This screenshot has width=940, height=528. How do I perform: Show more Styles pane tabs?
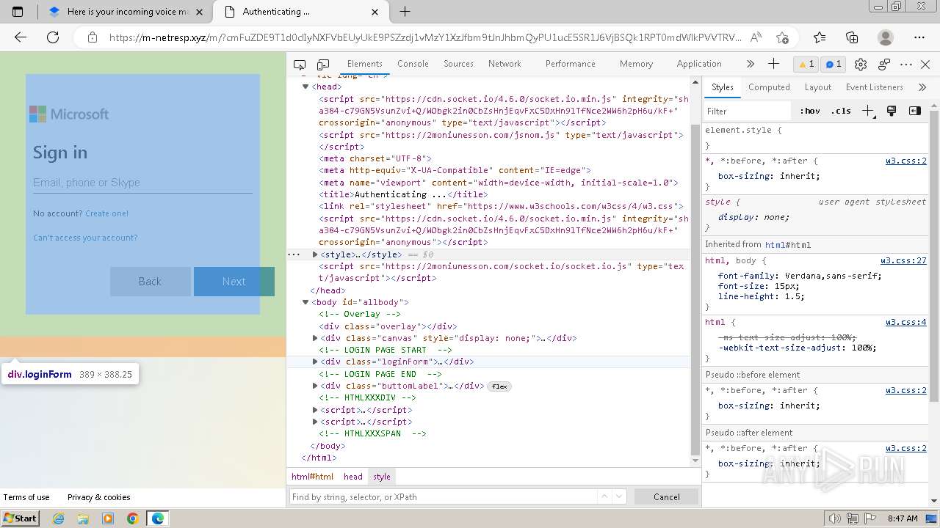[922, 87]
